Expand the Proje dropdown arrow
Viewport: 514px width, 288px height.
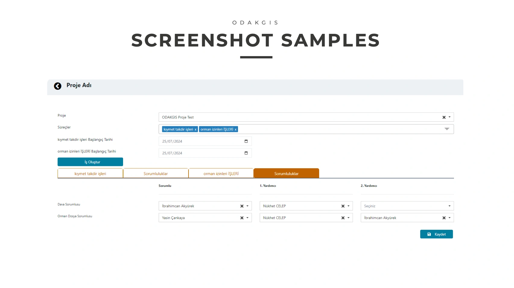[449, 117]
